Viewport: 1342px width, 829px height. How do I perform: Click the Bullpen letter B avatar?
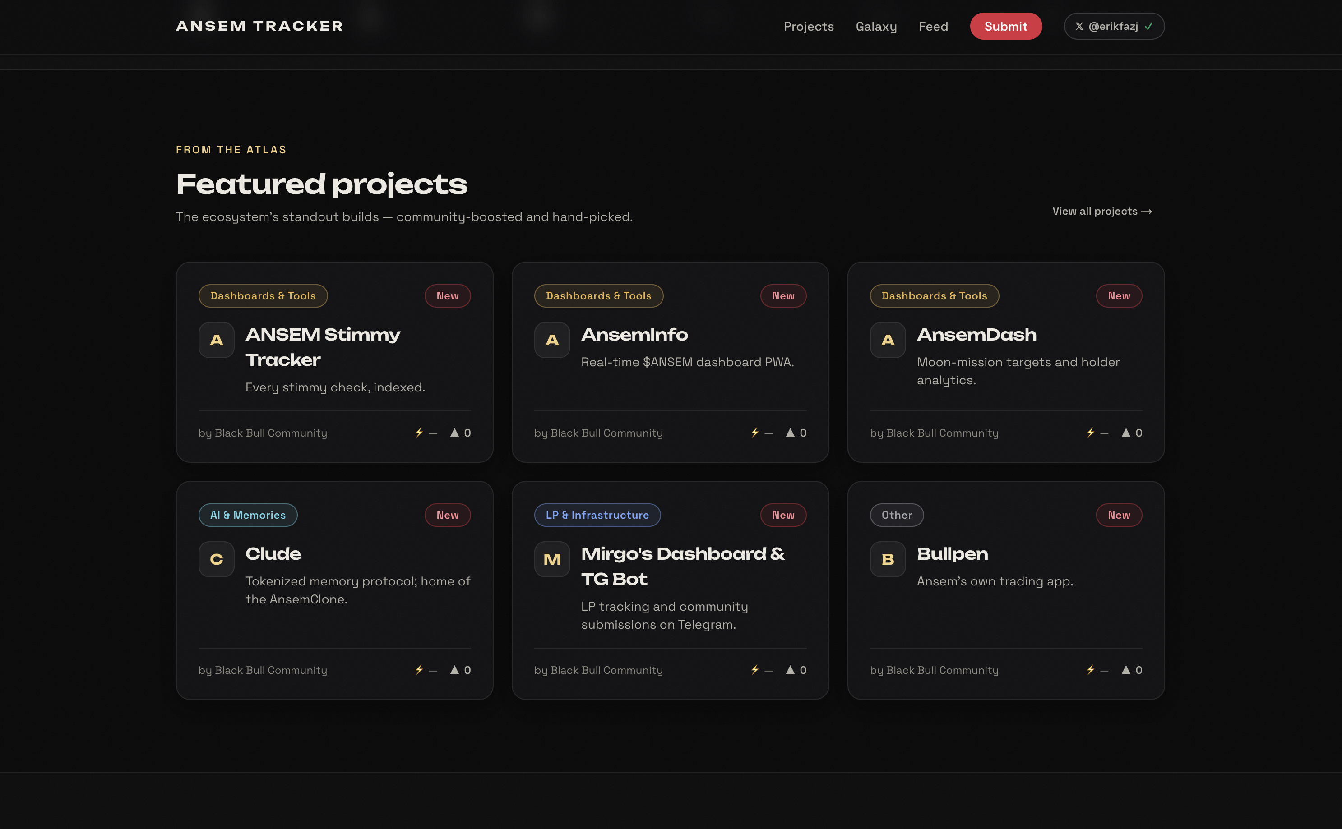(887, 559)
